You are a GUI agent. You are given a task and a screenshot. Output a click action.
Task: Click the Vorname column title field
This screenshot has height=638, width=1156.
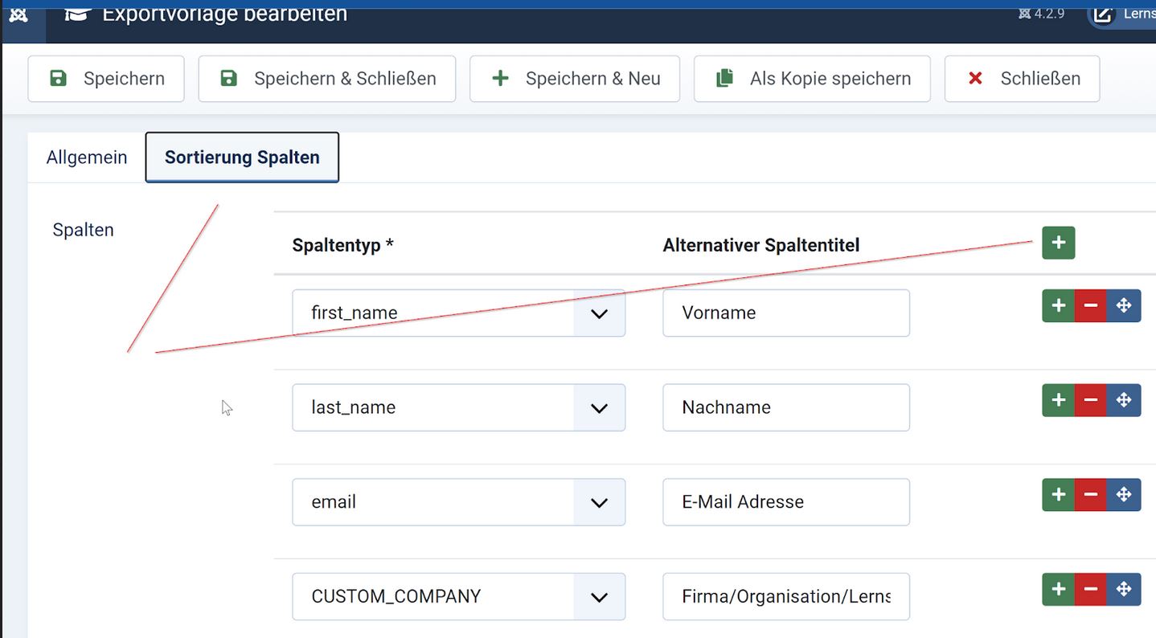785,313
